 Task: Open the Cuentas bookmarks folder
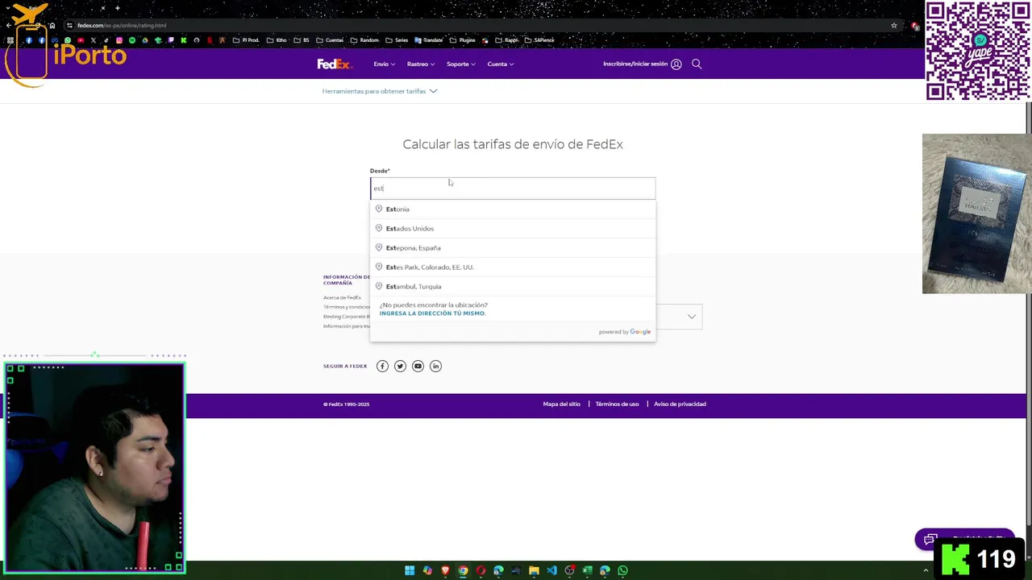click(x=330, y=40)
